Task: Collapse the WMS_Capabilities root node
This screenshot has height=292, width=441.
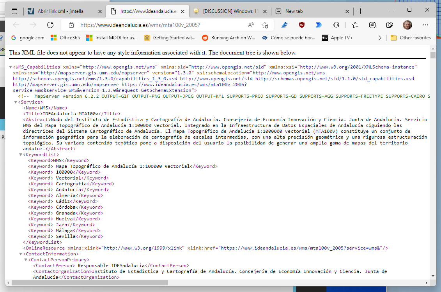Action: [11, 67]
